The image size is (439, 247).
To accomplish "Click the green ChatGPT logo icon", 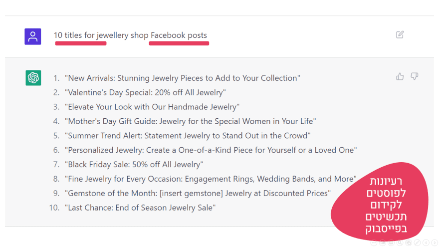I will [x=33, y=78].
